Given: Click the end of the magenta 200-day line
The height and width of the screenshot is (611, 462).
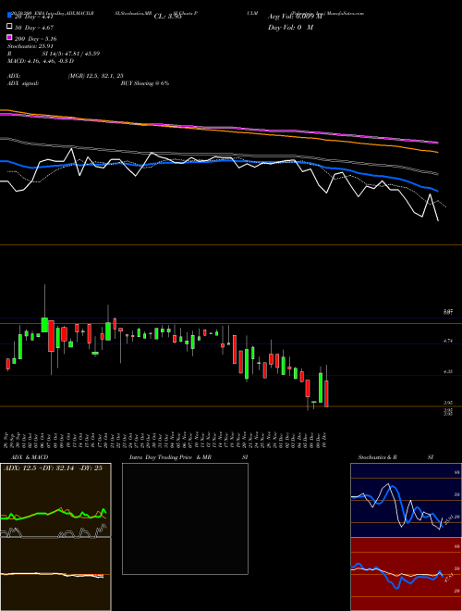Looking at the screenshot, I should [x=438, y=143].
